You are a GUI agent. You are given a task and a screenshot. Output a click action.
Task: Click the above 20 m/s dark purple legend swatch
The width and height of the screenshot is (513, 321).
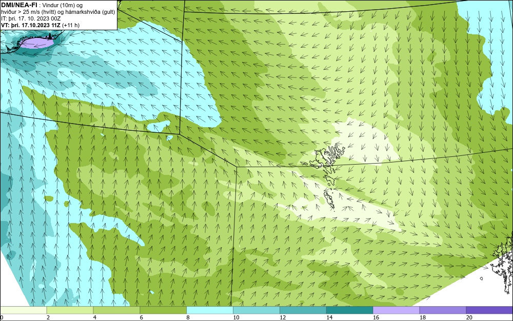point(489,310)
